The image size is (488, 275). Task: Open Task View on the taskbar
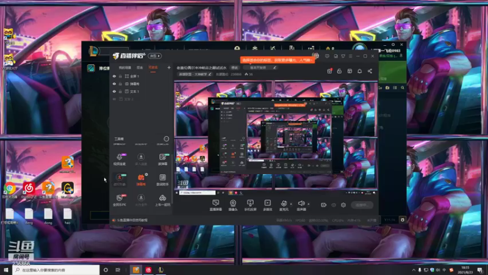point(118,269)
